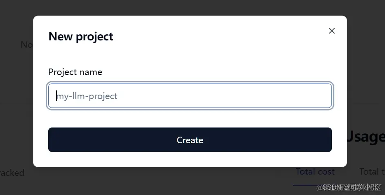Viewport: 385px width, 195px height.
Task: Click the Project name label
Action: pyautogui.click(x=75, y=72)
